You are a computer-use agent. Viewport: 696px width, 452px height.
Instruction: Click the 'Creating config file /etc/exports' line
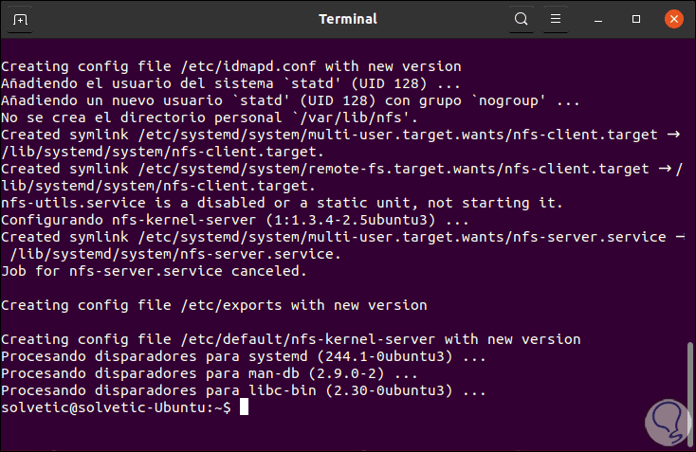[x=213, y=305]
